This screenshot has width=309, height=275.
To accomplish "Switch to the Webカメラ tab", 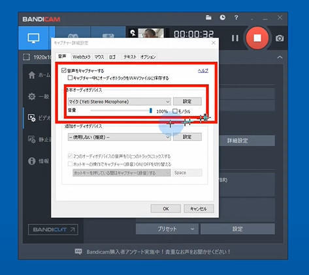I will [x=82, y=57].
